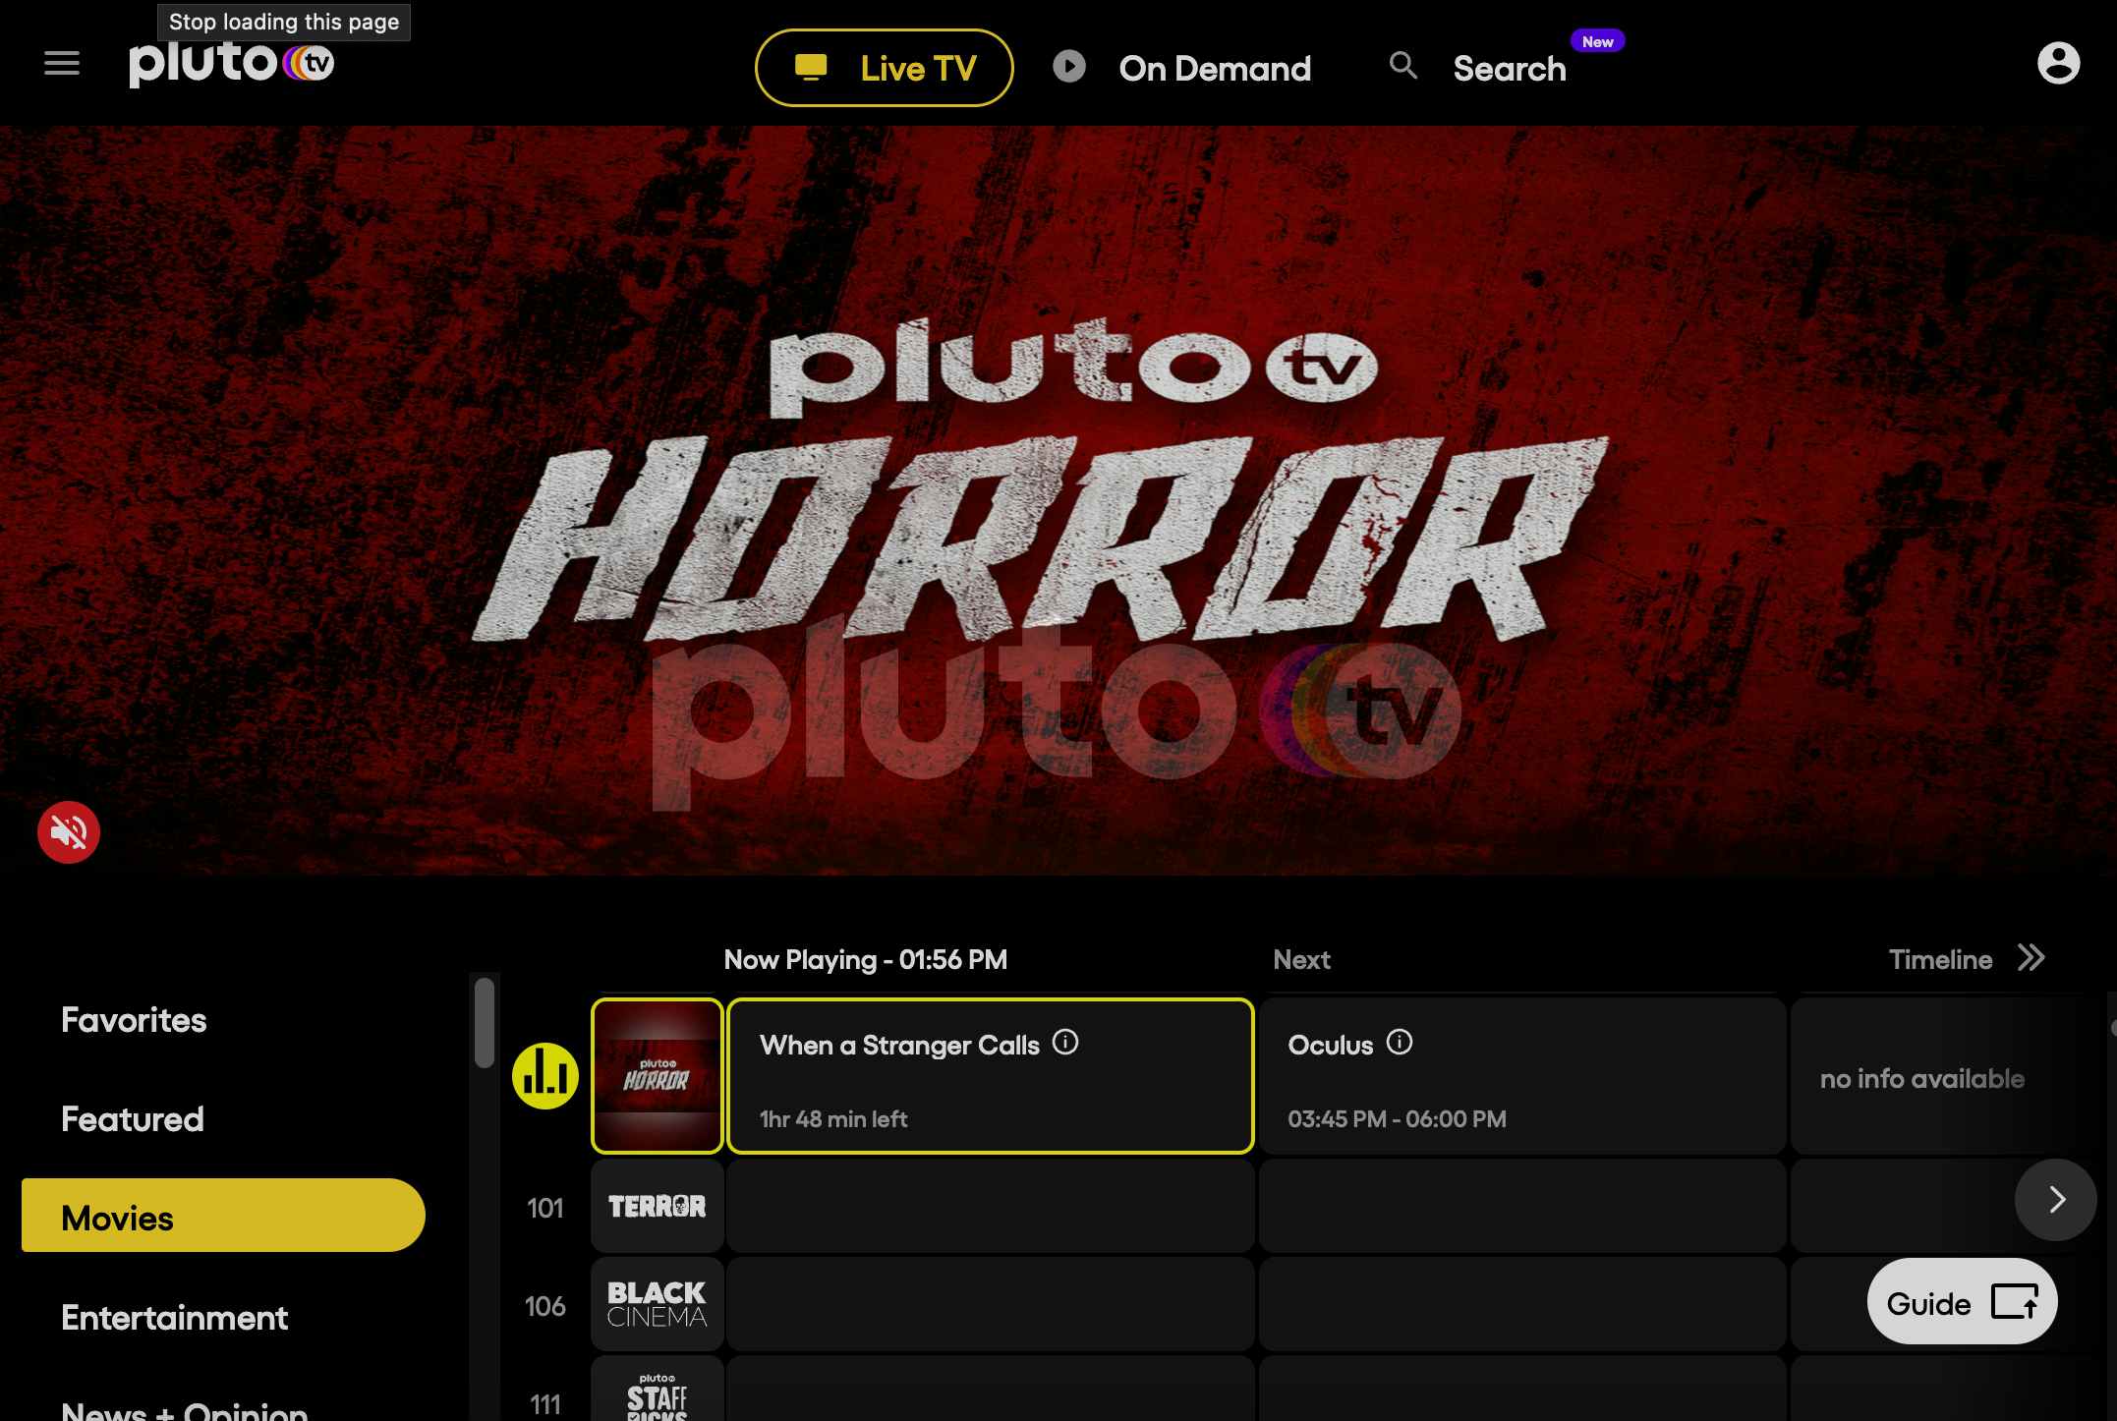The width and height of the screenshot is (2117, 1421).
Task: Click info icon beside When a Stranger Calls
Action: 1065,1042
